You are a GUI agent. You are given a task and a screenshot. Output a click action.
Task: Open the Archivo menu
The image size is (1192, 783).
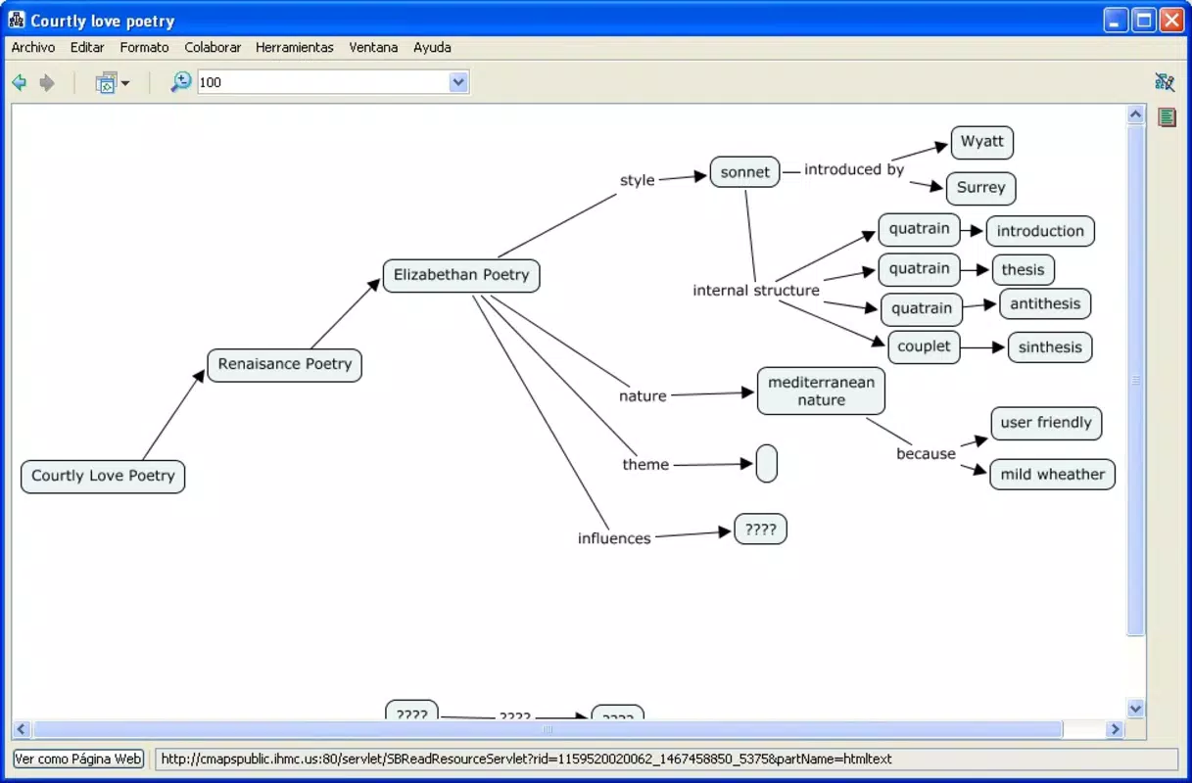[x=33, y=47]
